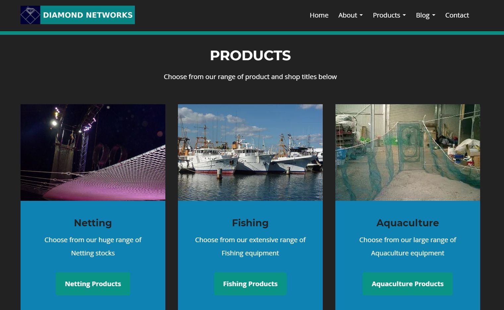Select the Fishing card heading
This screenshot has width=504, height=310.
(x=250, y=223)
